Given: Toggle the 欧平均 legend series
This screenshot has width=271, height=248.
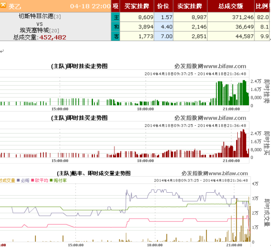Looking at the screenshot, I should coord(40,180).
